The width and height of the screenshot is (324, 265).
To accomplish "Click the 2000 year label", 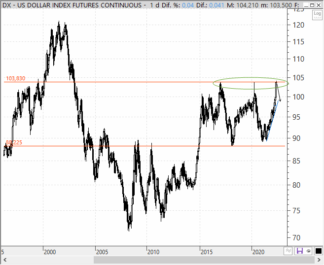I will pyautogui.click(x=50, y=252).
